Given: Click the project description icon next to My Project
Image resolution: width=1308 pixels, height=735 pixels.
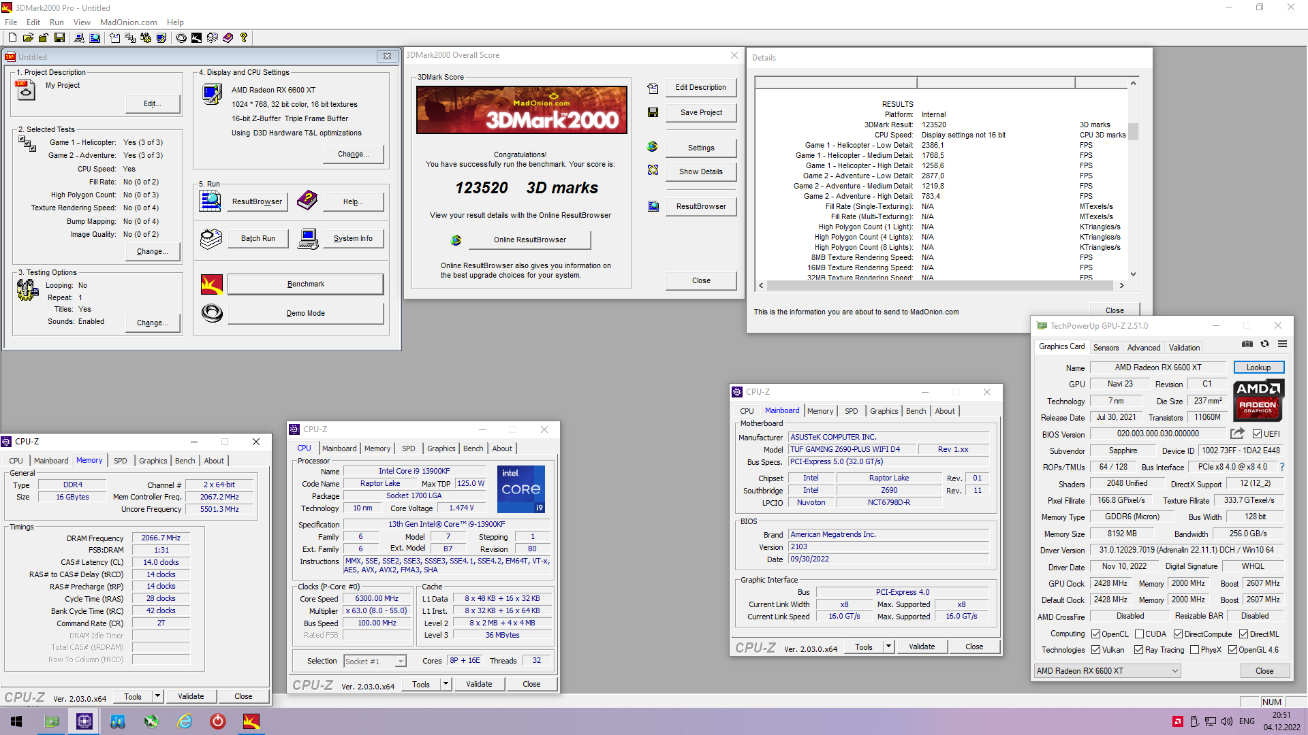Looking at the screenshot, I should point(26,89).
